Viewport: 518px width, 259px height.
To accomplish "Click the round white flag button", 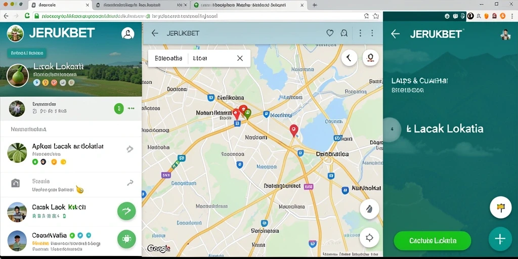I will [500, 207].
